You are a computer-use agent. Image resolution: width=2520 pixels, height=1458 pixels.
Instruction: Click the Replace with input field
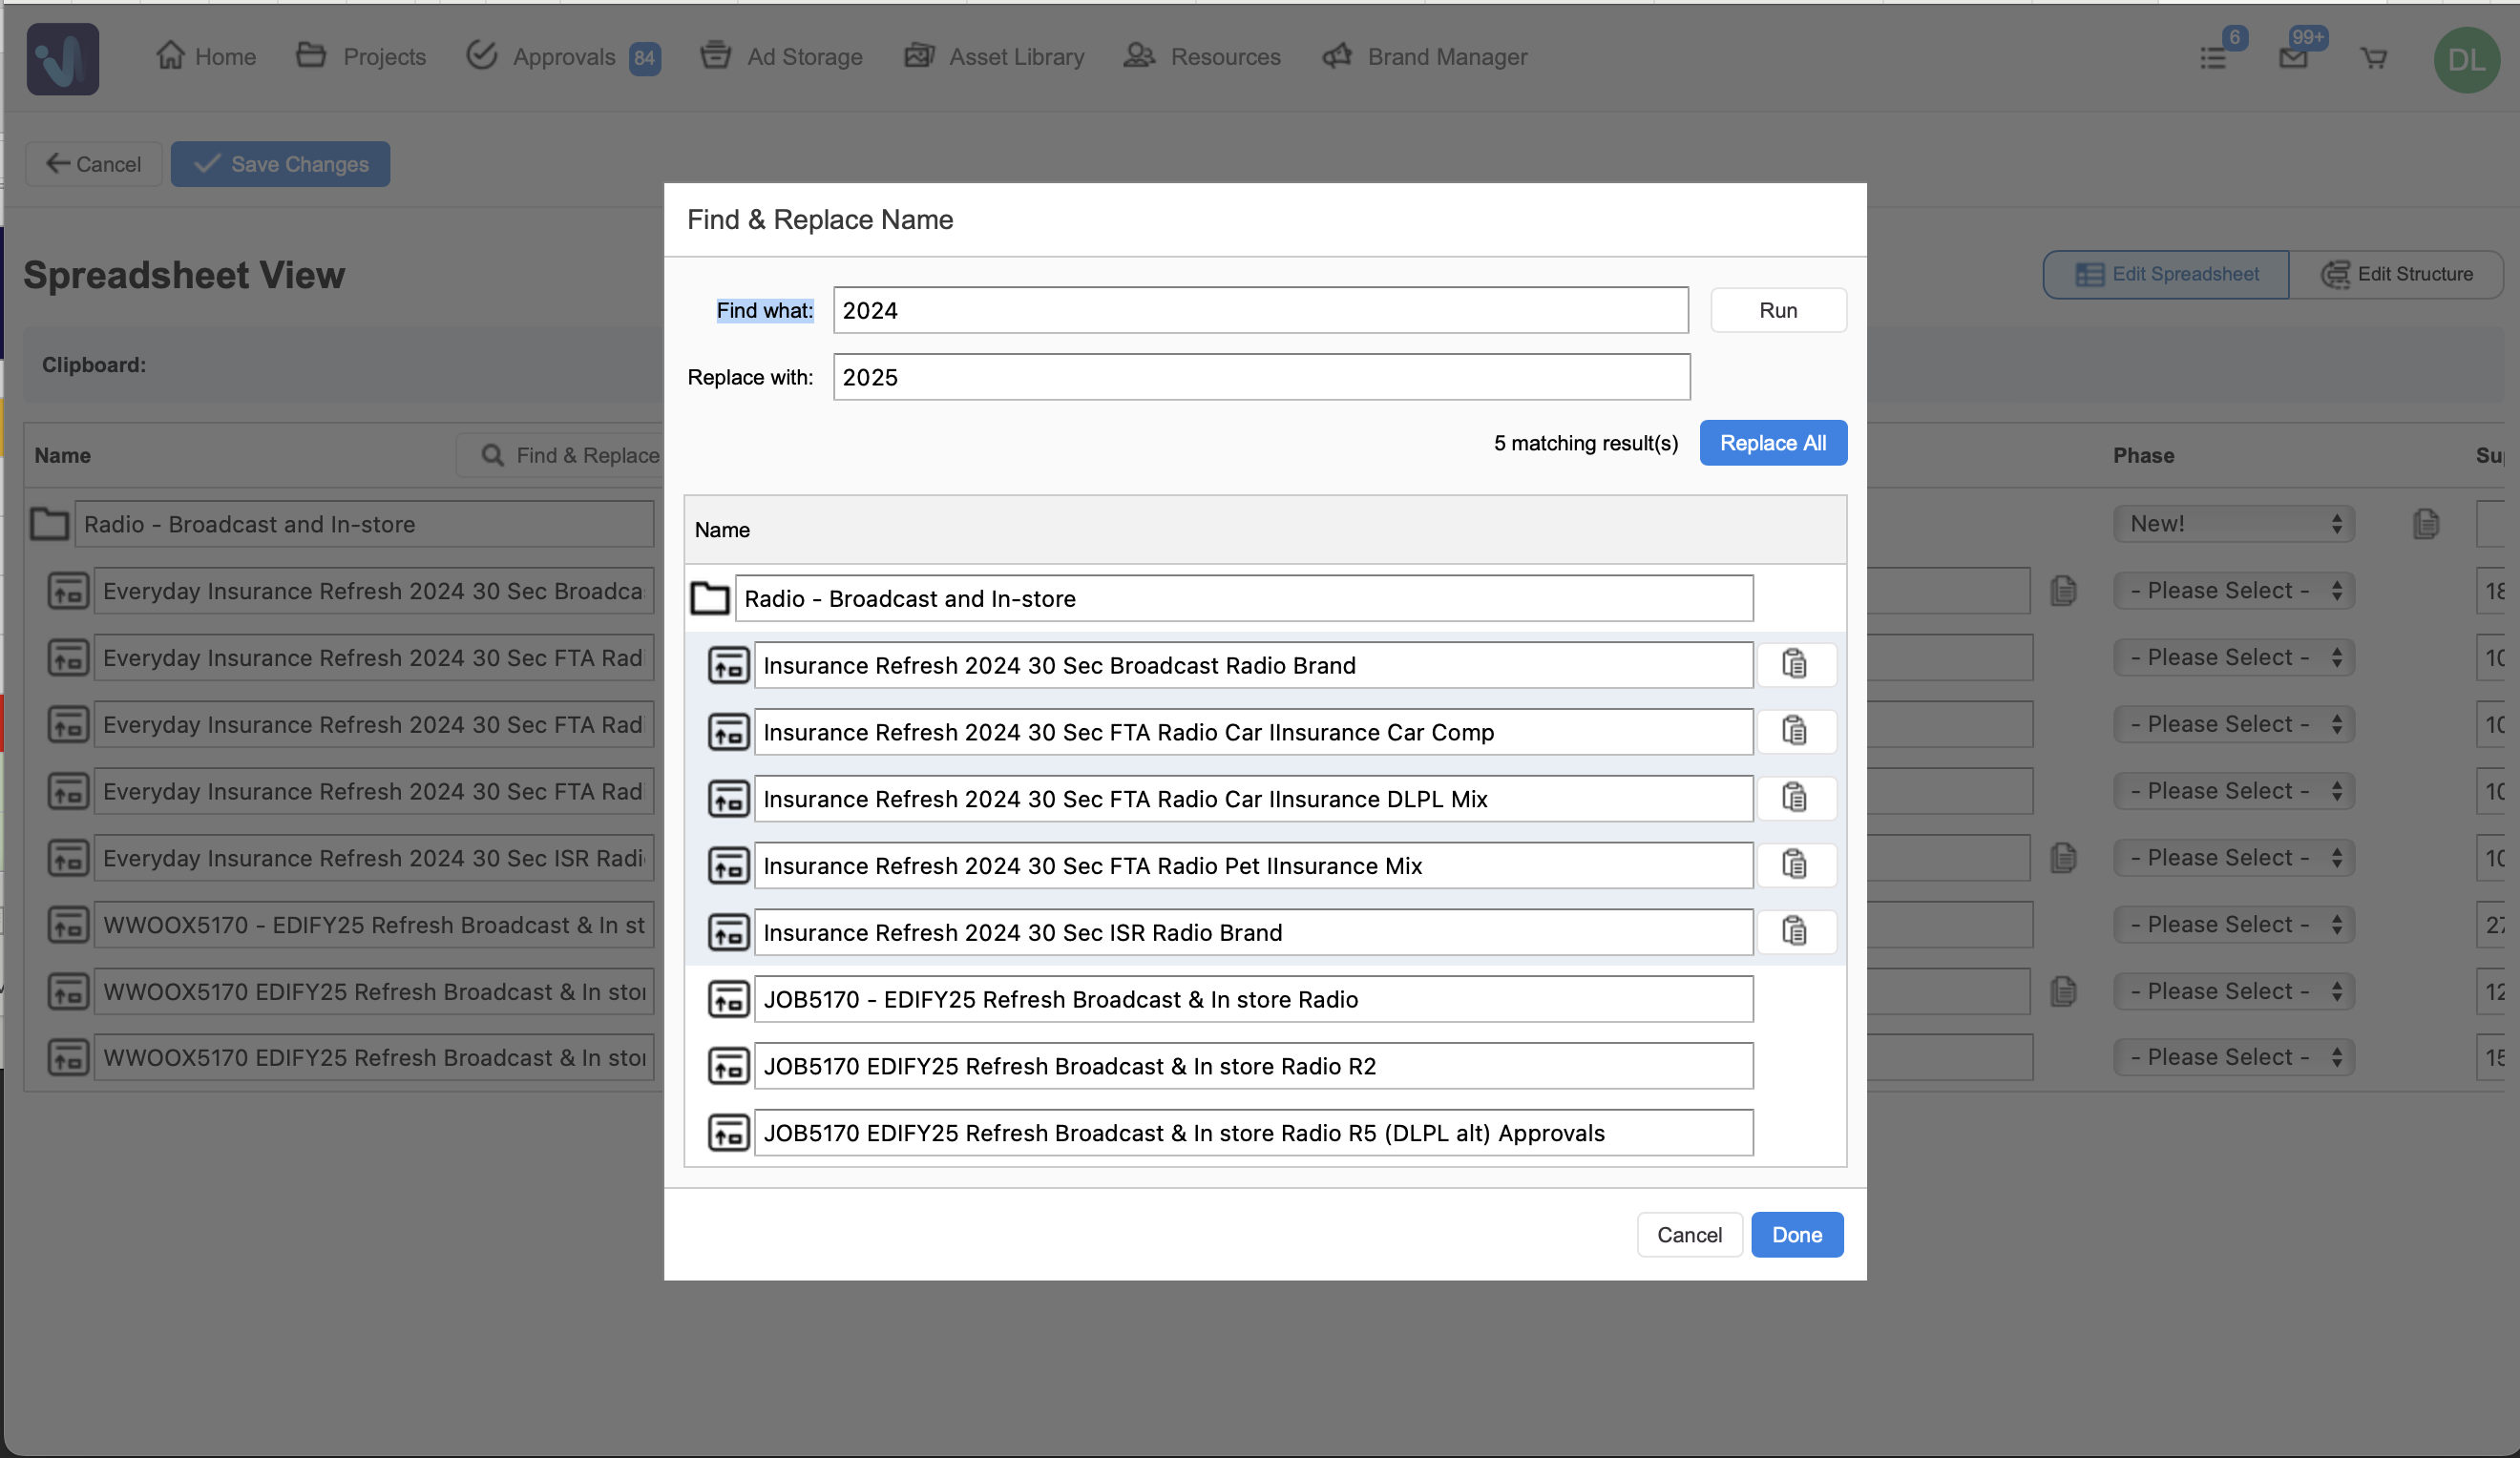click(1260, 378)
